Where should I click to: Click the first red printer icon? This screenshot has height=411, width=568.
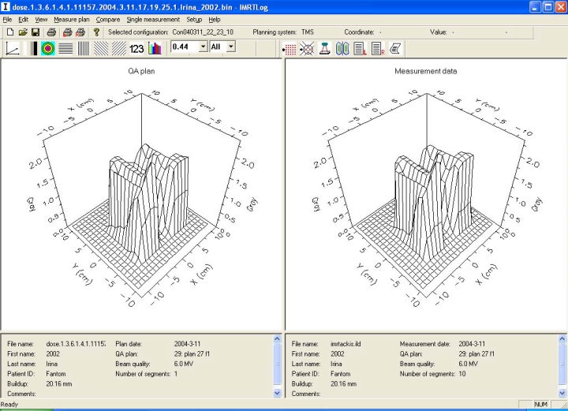67,32
